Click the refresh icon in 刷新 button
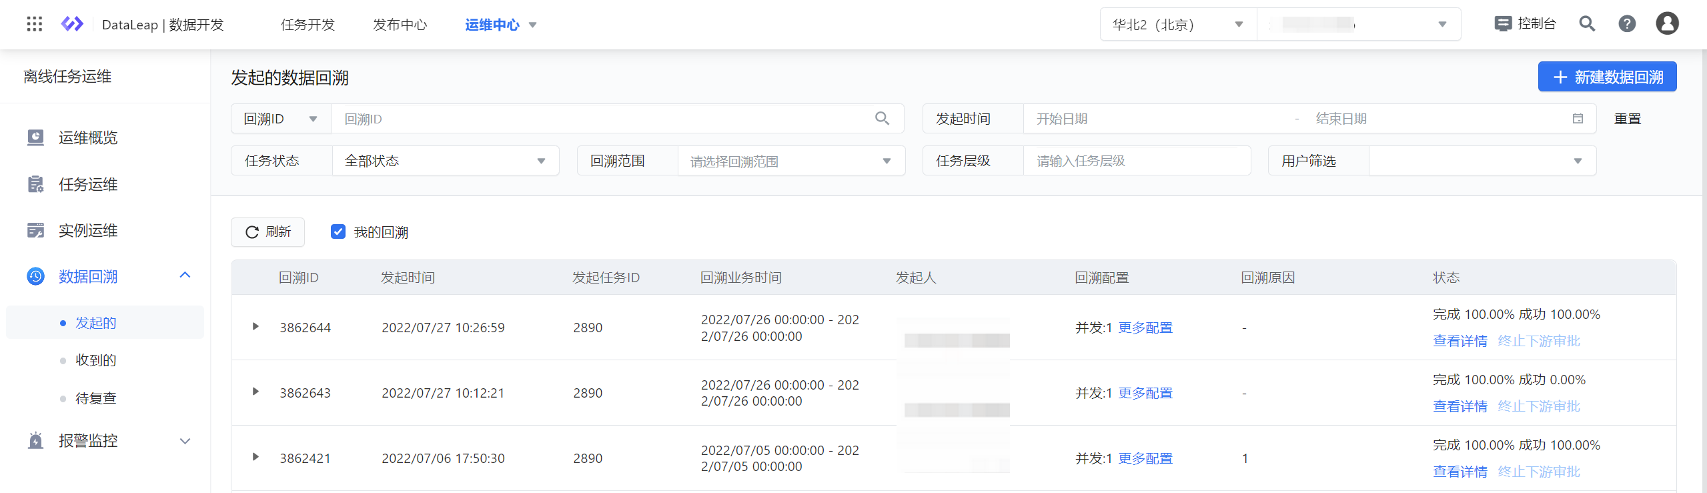 coord(251,232)
